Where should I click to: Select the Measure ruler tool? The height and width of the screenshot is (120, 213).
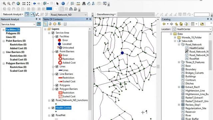tap(78, 4)
